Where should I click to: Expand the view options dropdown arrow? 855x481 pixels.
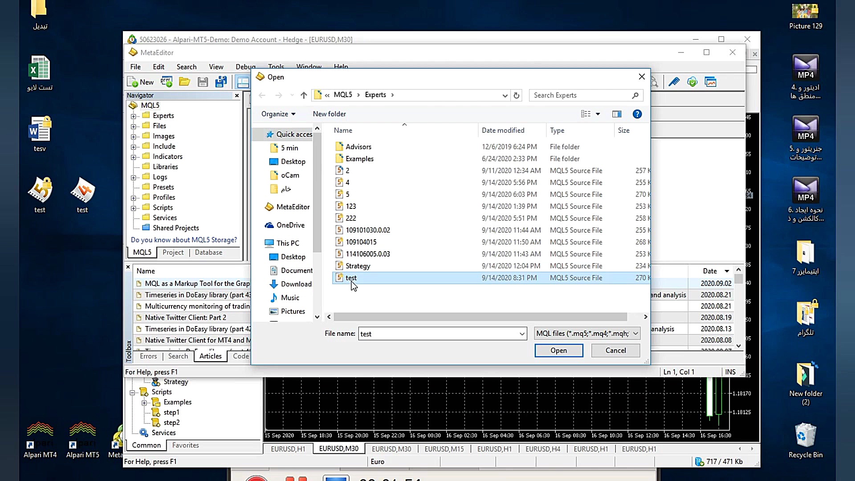point(598,114)
